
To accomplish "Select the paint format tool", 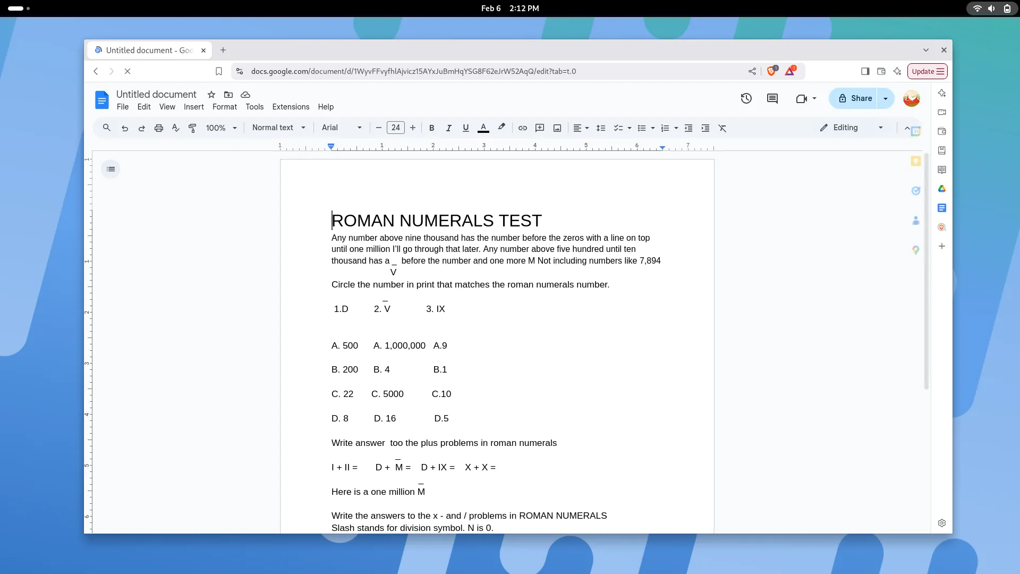I will click(192, 128).
